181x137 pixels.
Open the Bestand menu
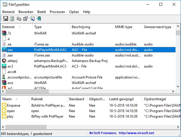(8, 12)
